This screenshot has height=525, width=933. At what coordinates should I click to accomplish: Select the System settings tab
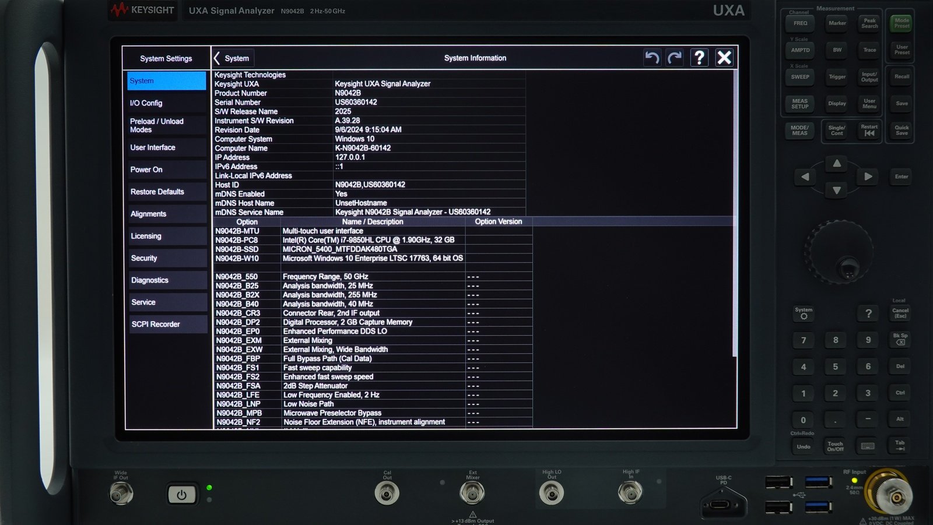click(167, 81)
